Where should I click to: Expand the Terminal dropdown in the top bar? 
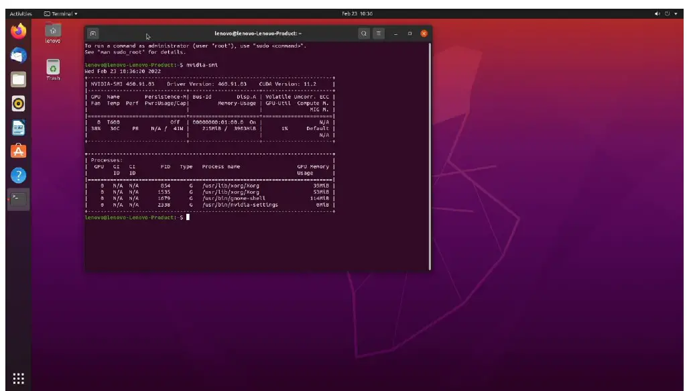pos(62,11)
